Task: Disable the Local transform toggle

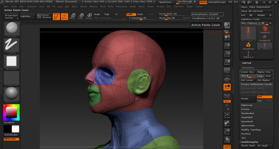Action: [227, 87]
